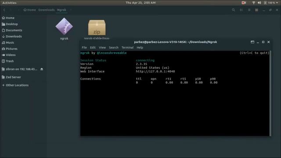The width and height of the screenshot is (281, 158).
Task: Click the file manager search icon
Action: click(233, 10)
